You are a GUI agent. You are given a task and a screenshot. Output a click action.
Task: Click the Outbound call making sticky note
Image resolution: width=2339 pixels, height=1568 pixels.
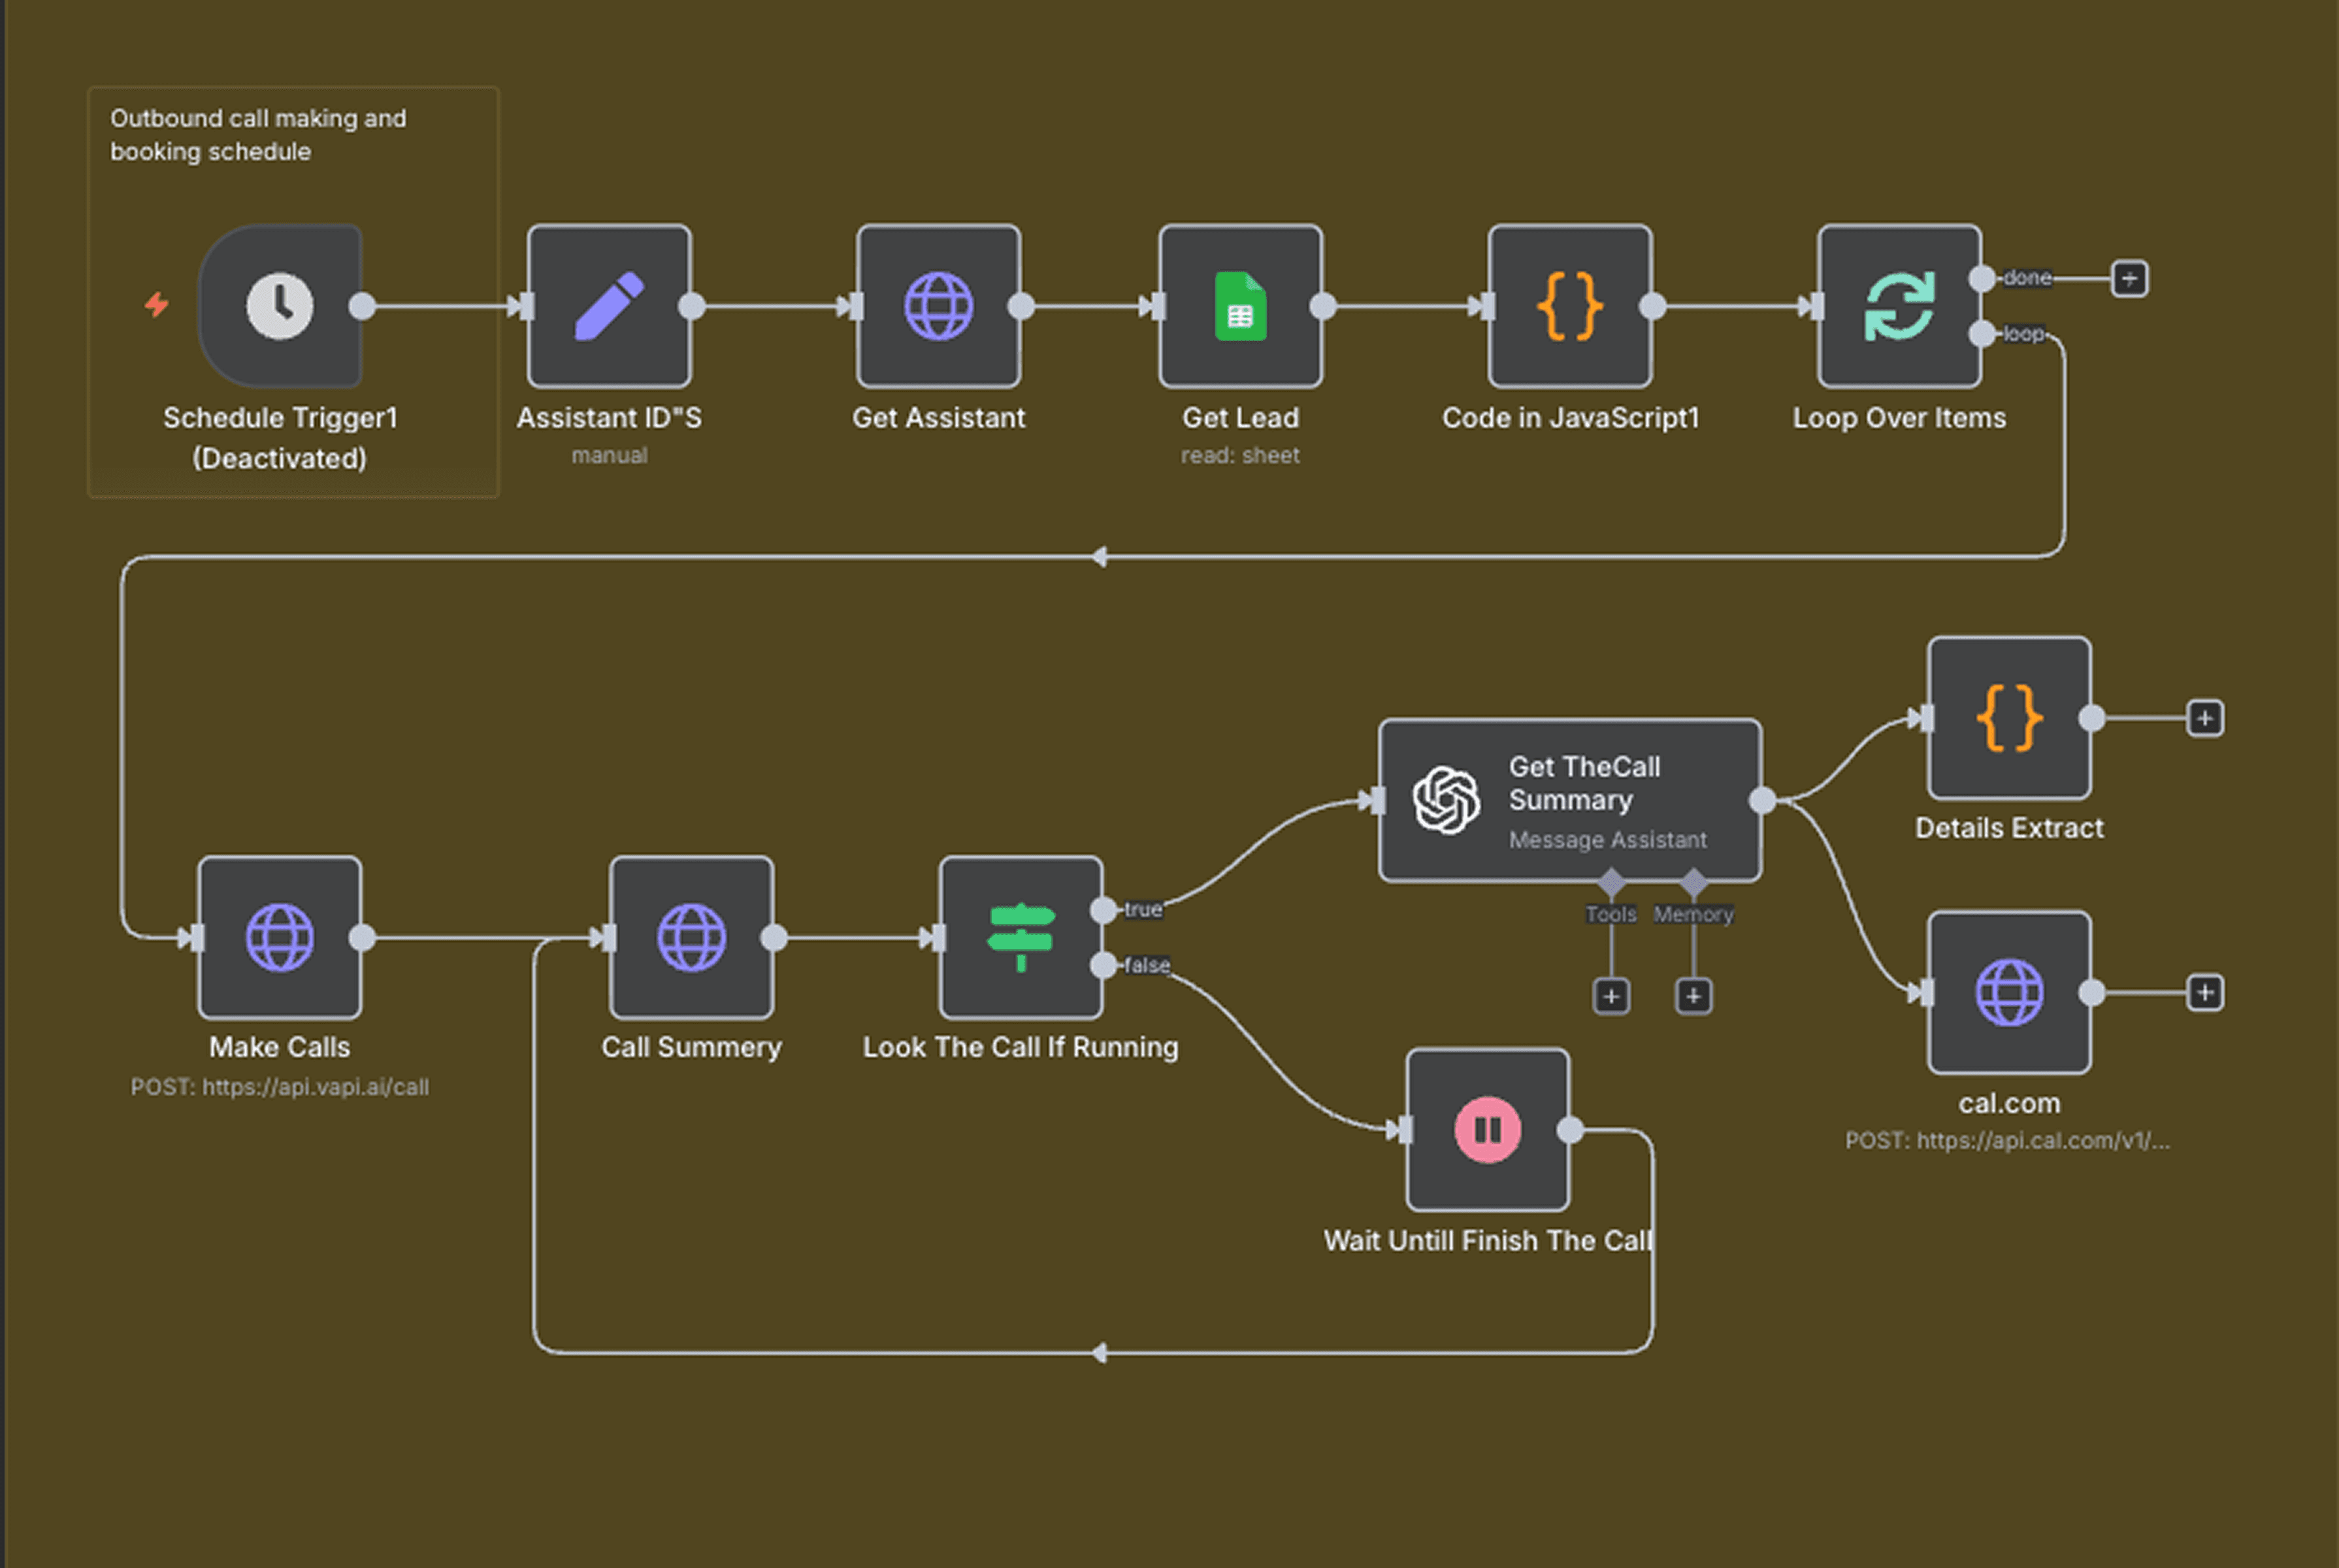pyautogui.click(x=258, y=135)
